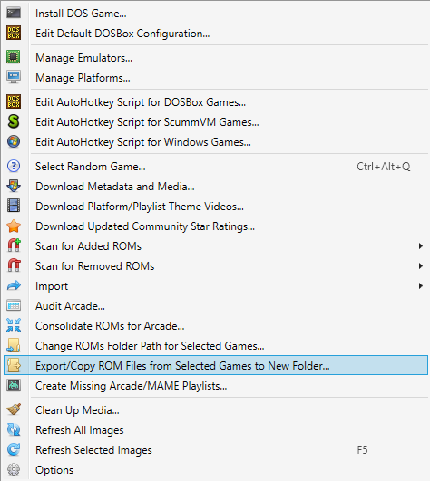Click the broom icon next to Clean Up Media

[x=14, y=409]
